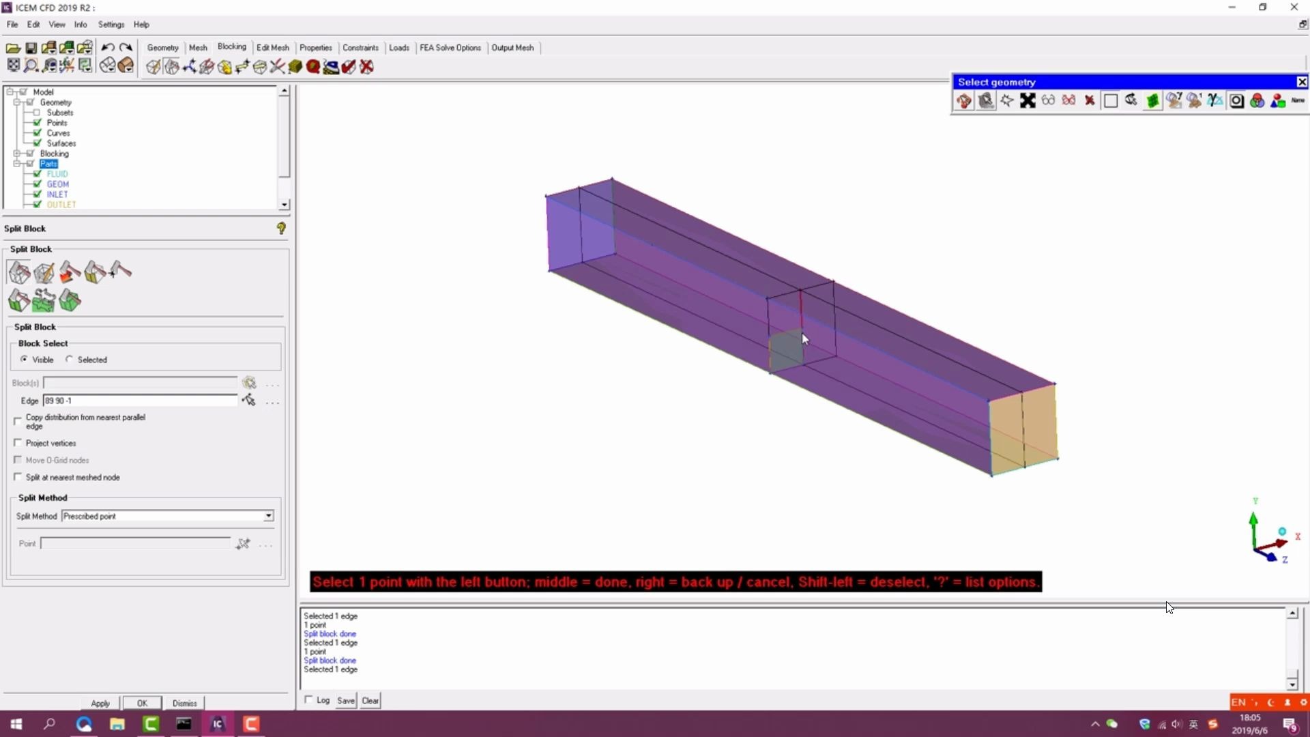The image size is (1310, 737).
Task: Open the solid shading display dropdown icon
Action: (x=126, y=66)
